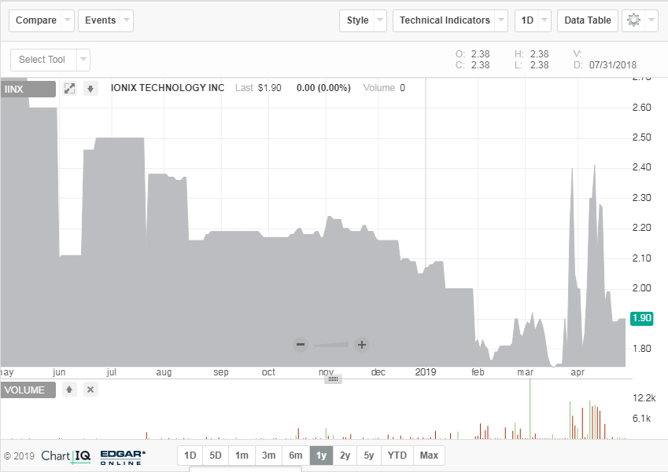Open the Events menu button

coord(101,20)
